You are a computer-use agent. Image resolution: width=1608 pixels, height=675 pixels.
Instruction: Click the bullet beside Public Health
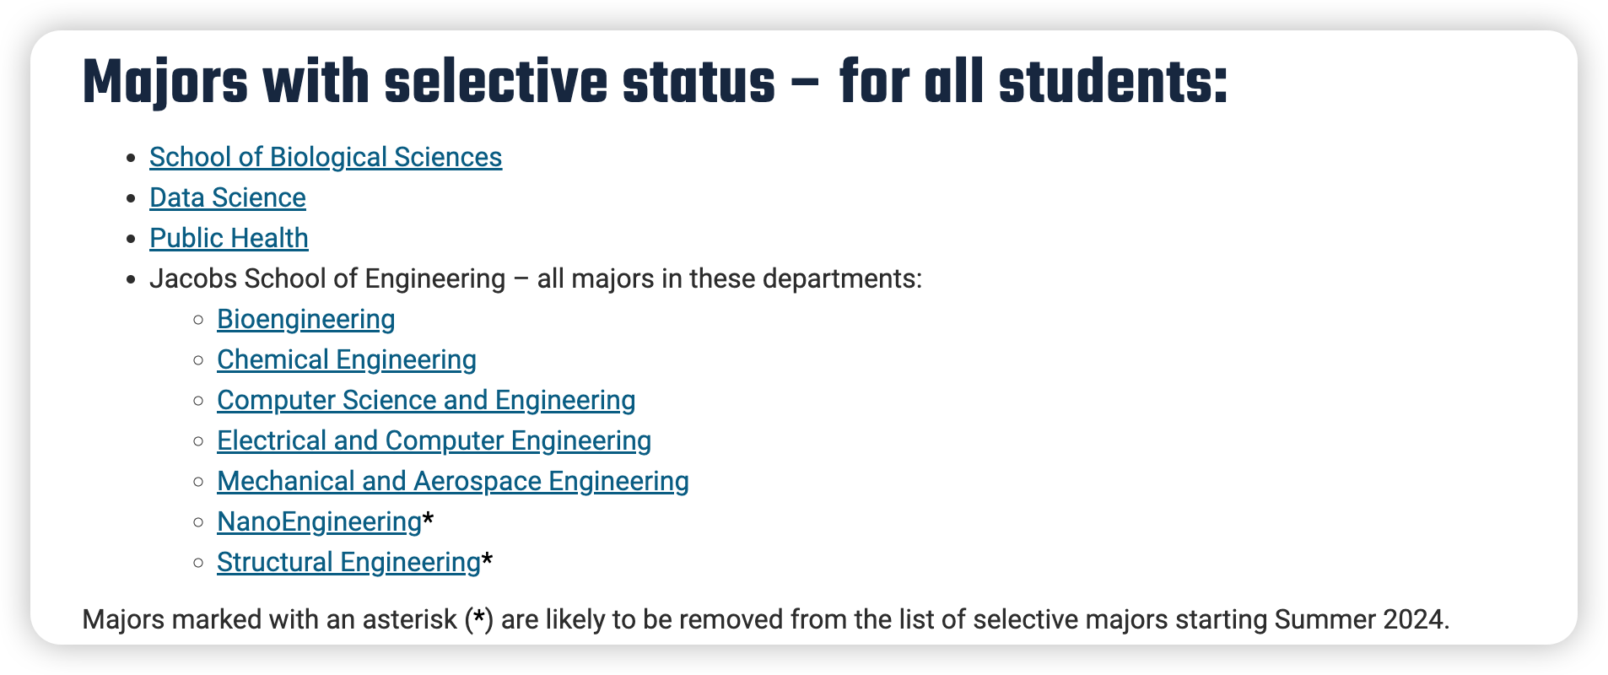[131, 239]
